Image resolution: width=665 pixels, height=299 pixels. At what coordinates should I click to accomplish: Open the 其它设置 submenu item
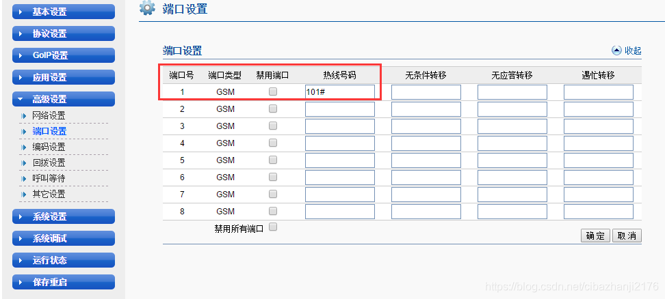[49, 194]
